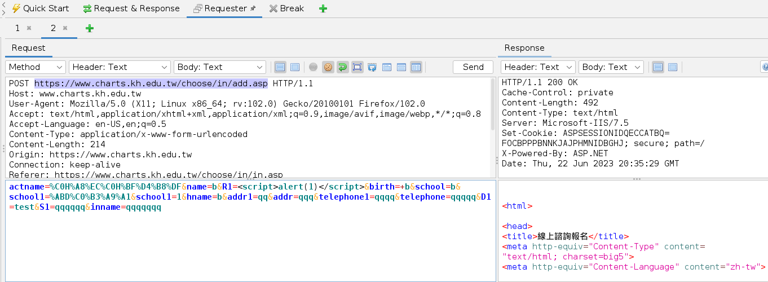Image resolution: width=768 pixels, height=282 pixels.
Task: Close requester tab 2
Action: [65, 28]
